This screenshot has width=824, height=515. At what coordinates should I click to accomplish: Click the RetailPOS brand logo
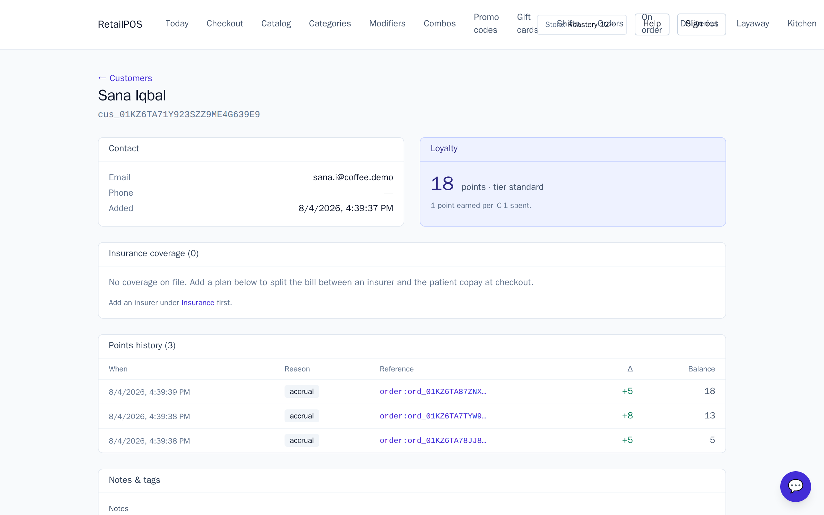(120, 24)
